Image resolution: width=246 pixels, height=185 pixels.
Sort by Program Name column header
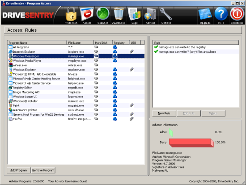37,42
